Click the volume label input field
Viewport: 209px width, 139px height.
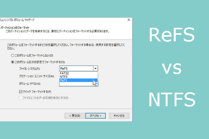78,84
